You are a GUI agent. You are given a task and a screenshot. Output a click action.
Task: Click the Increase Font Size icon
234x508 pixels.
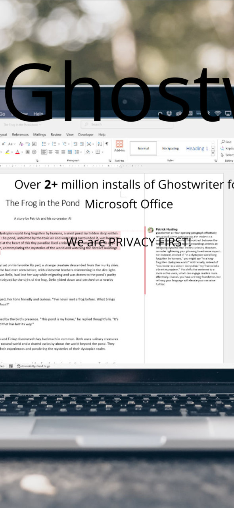click(3, 144)
